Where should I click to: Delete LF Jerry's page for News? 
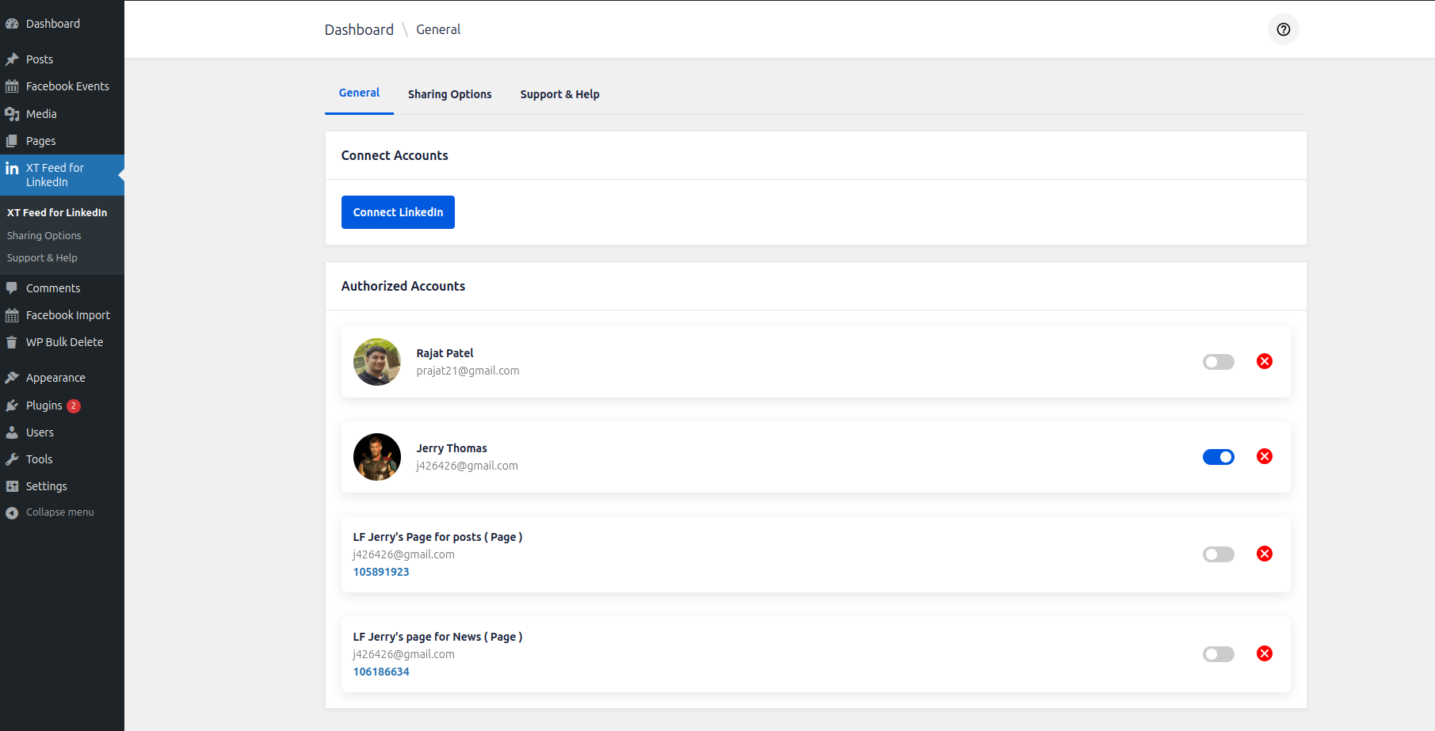click(1264, 653)
